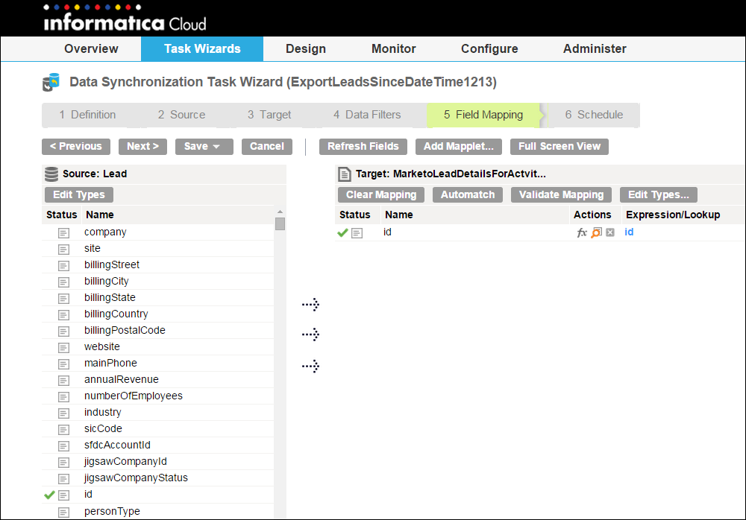Screen dimensions: 746x520
Task: Click Add Mapplet button
Action: [459, 147]
